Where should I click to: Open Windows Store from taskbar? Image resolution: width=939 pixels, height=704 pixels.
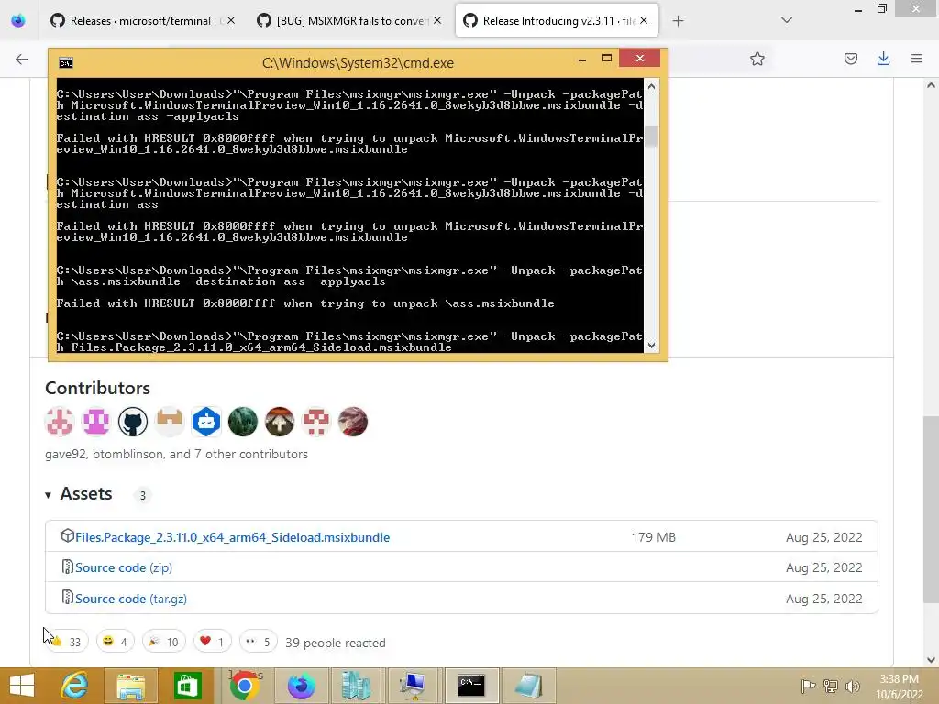[187, 686]
